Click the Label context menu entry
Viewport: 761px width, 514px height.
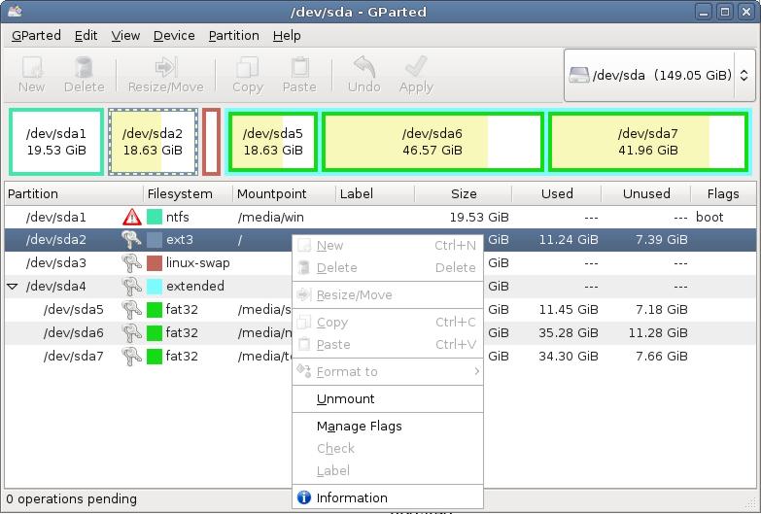pos(387,470)
